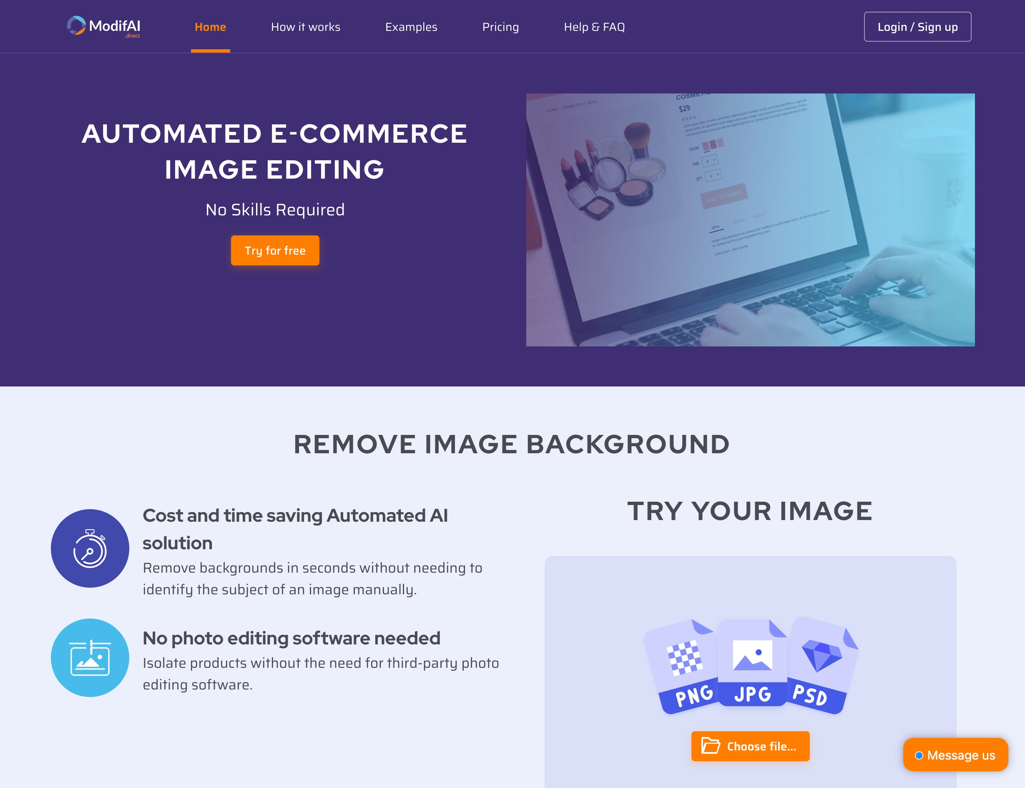This screenshot has height=788, width=1025.
Task: Select the Home navigation item
Action: pyautogui.click(x=210, y=26)
